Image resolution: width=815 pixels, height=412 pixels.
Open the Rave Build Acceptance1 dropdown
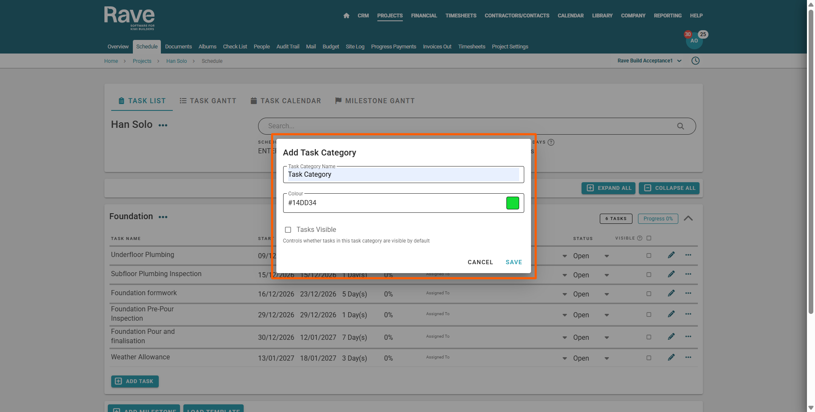649,61
